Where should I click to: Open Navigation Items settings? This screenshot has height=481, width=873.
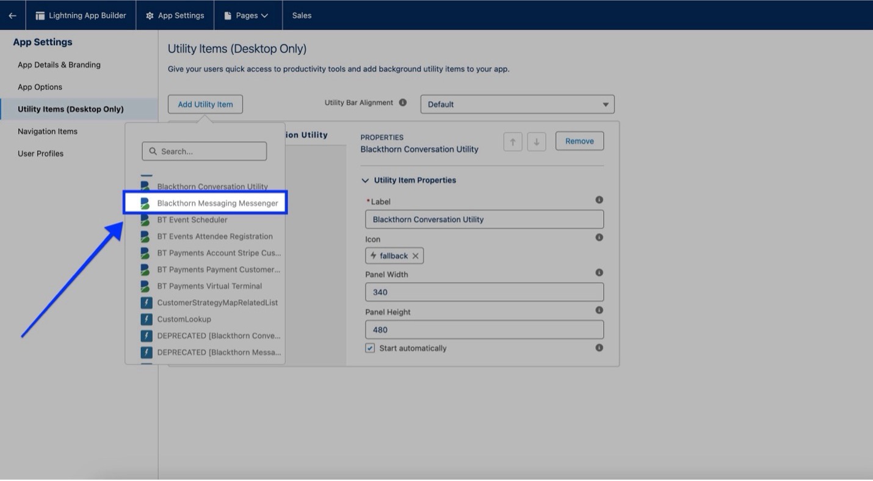pos(48,131)
